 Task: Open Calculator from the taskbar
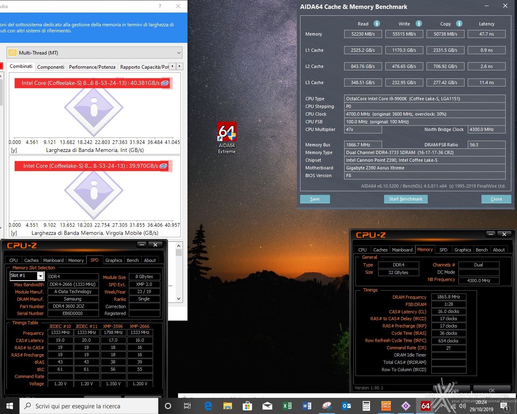point(366,406)
